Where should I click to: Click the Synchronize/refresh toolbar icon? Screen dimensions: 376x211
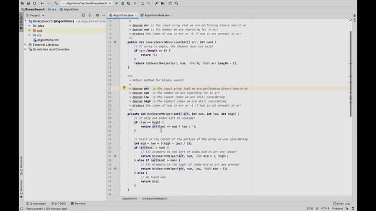(x=35, y=4)
